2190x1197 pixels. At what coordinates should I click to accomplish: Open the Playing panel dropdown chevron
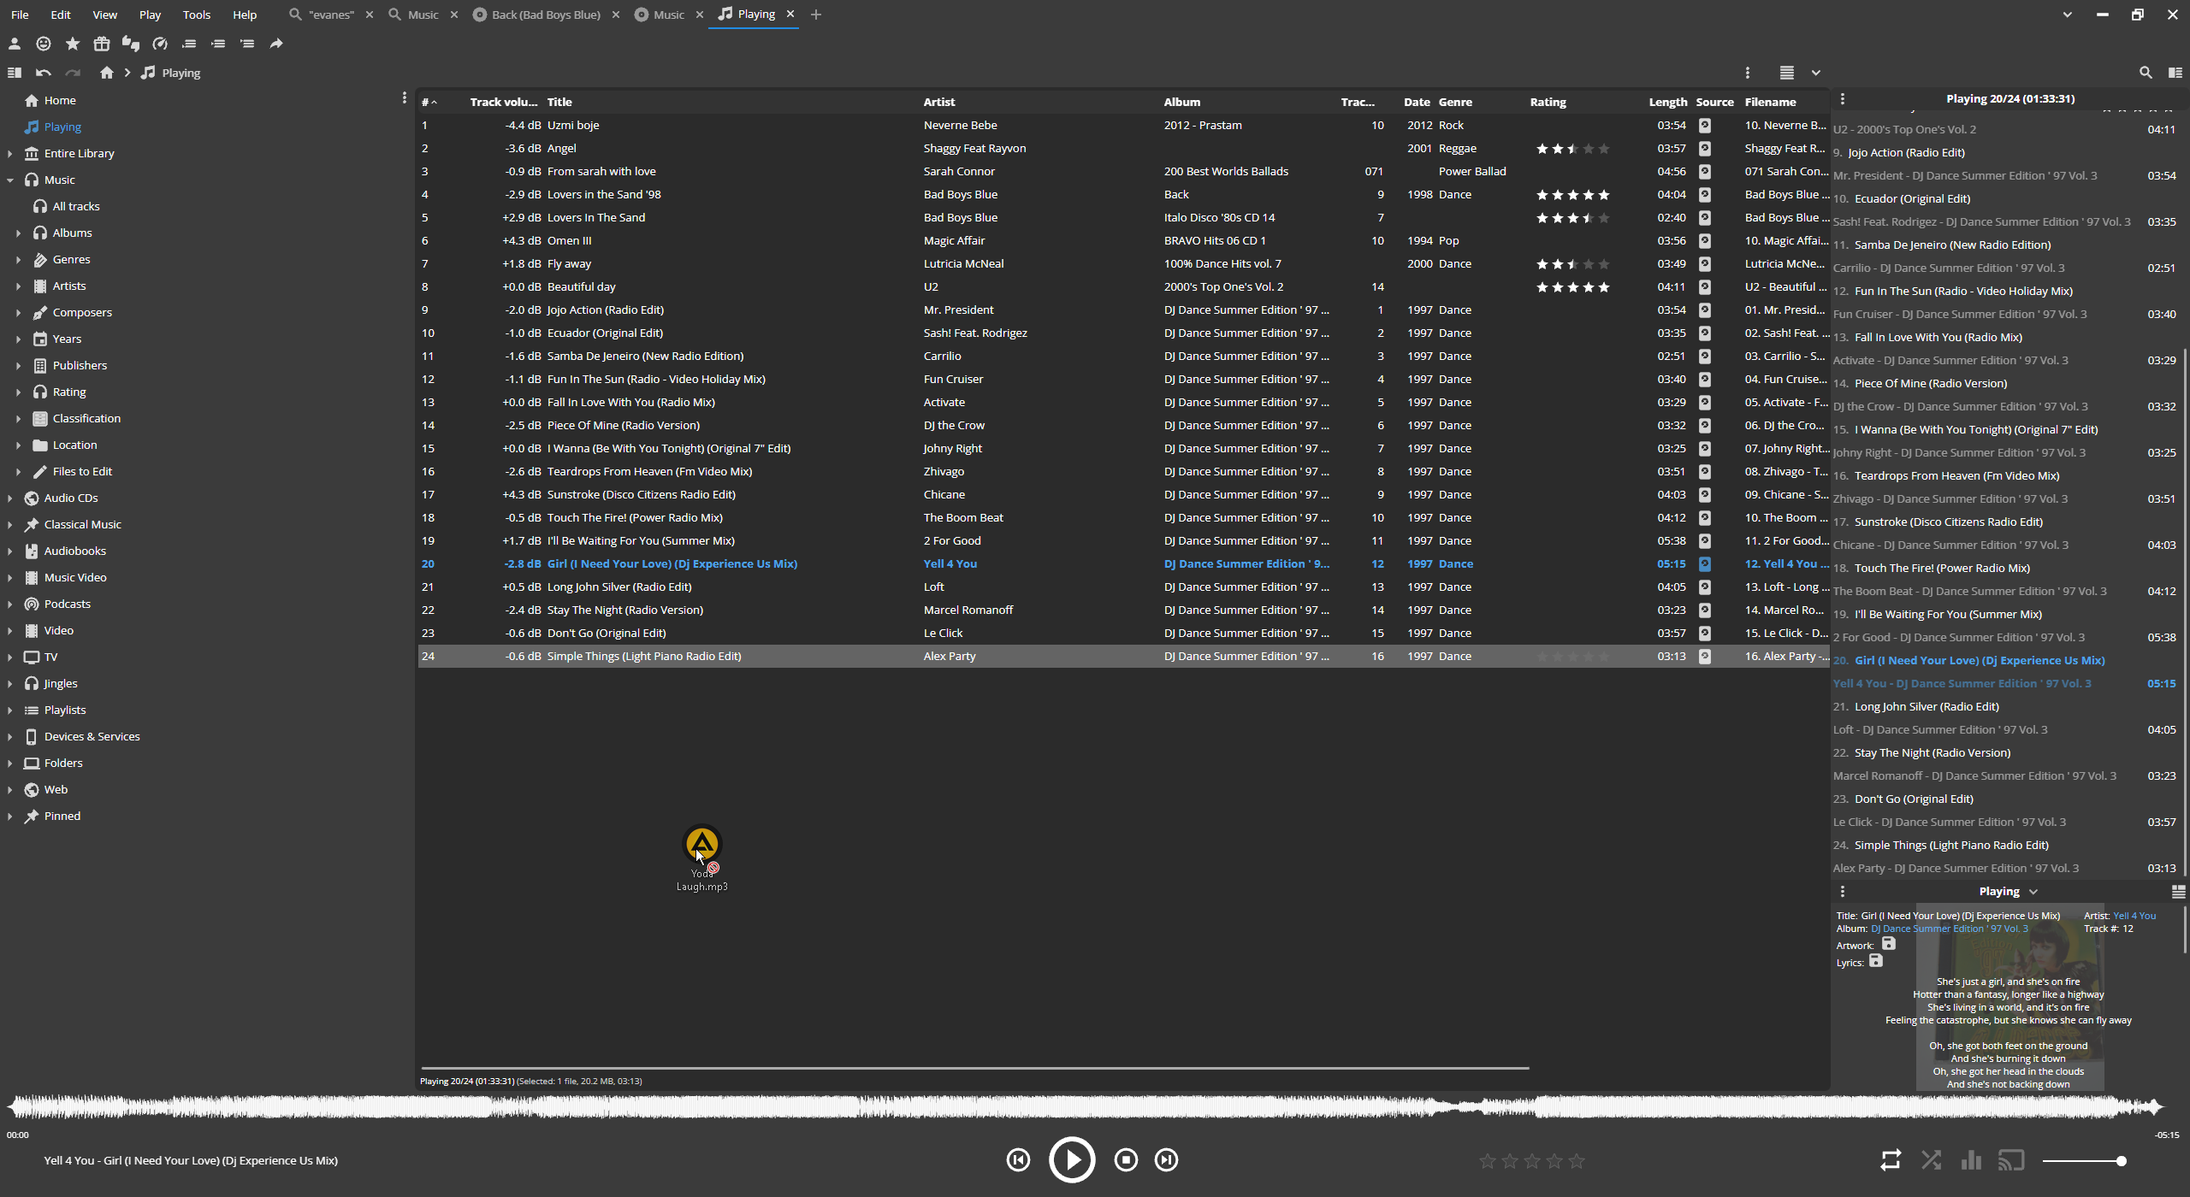point(2033,892)
